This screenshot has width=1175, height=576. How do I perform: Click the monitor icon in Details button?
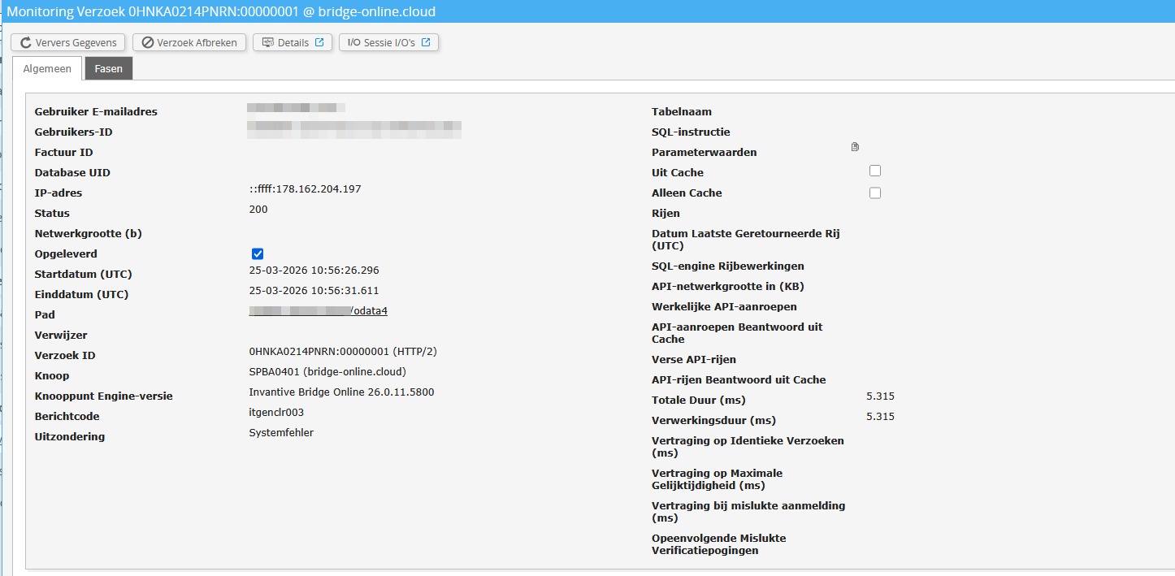coord(267,43)
